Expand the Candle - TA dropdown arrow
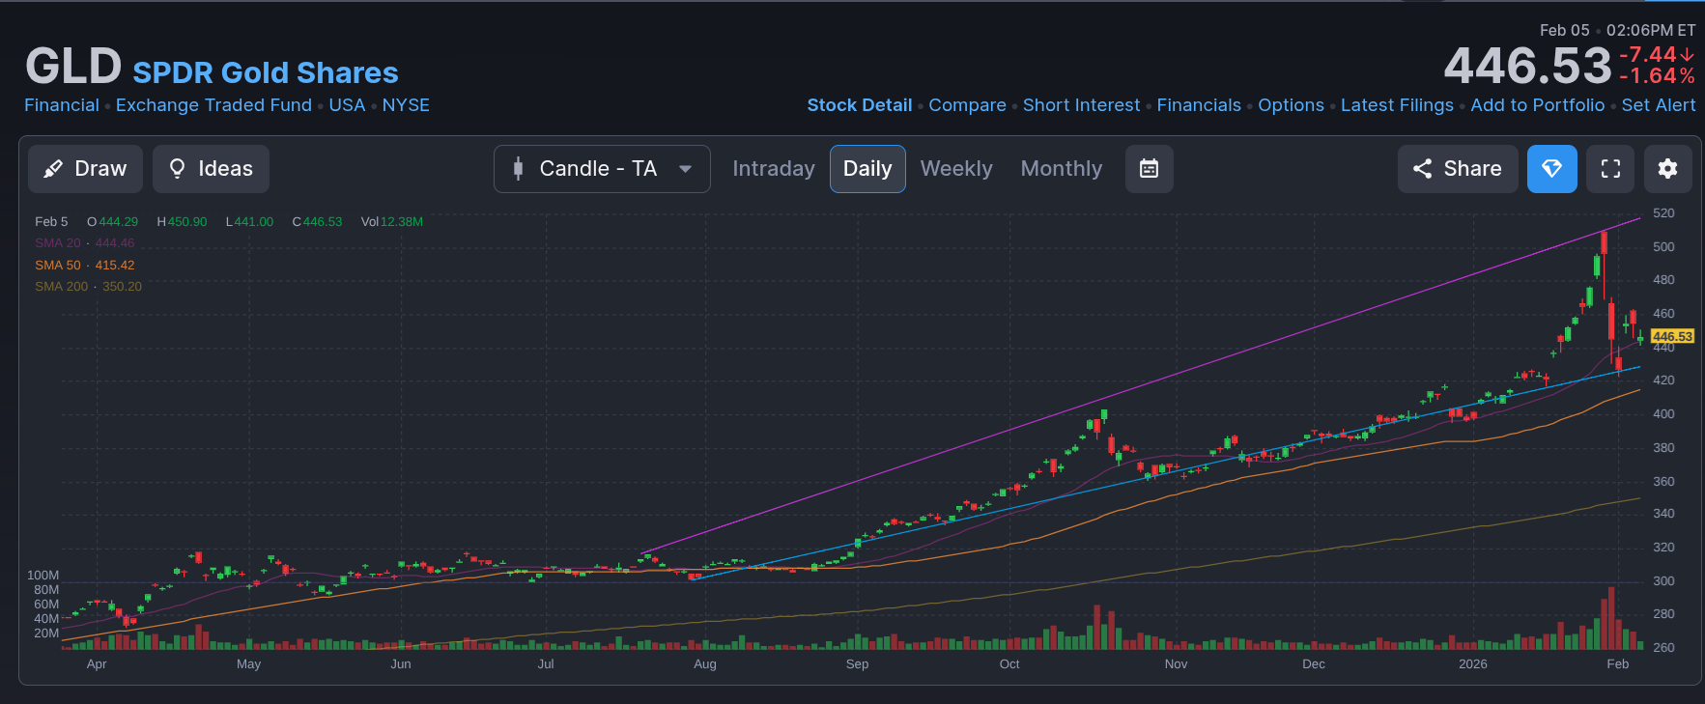Screen dimensions: 1705x704 point(686,169)
